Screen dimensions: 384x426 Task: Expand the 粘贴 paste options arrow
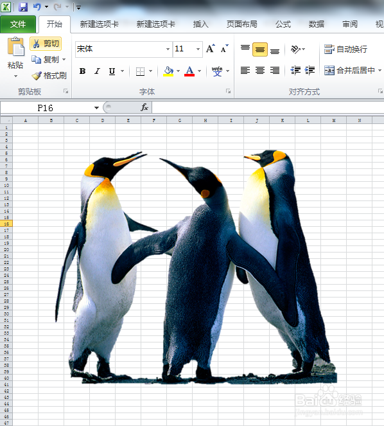pyautogui.click(x=15, y=76)
